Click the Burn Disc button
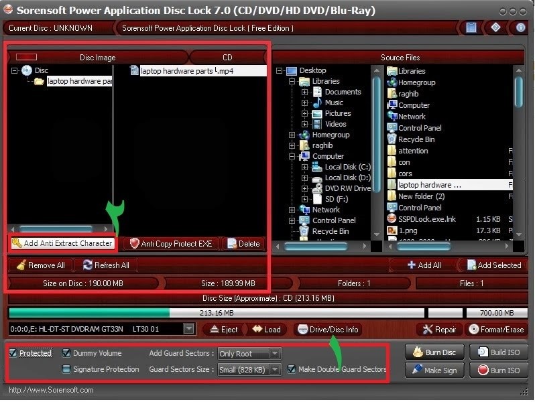 (x=434, y=352)
